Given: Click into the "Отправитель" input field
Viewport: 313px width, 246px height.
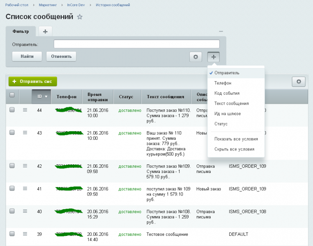Looking at the screenshot, I should pos(136,44).
